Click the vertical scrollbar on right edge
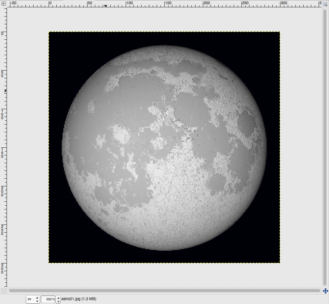 click(325, 147)
